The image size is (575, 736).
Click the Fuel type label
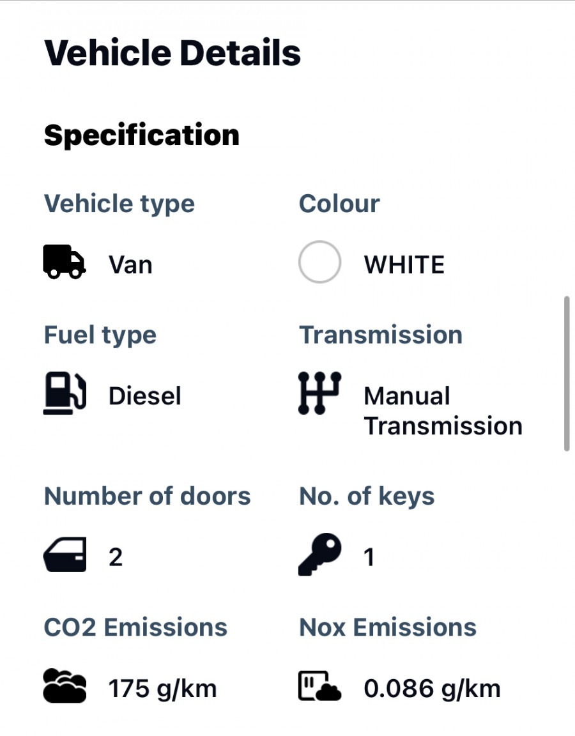(x=100, y=335)
